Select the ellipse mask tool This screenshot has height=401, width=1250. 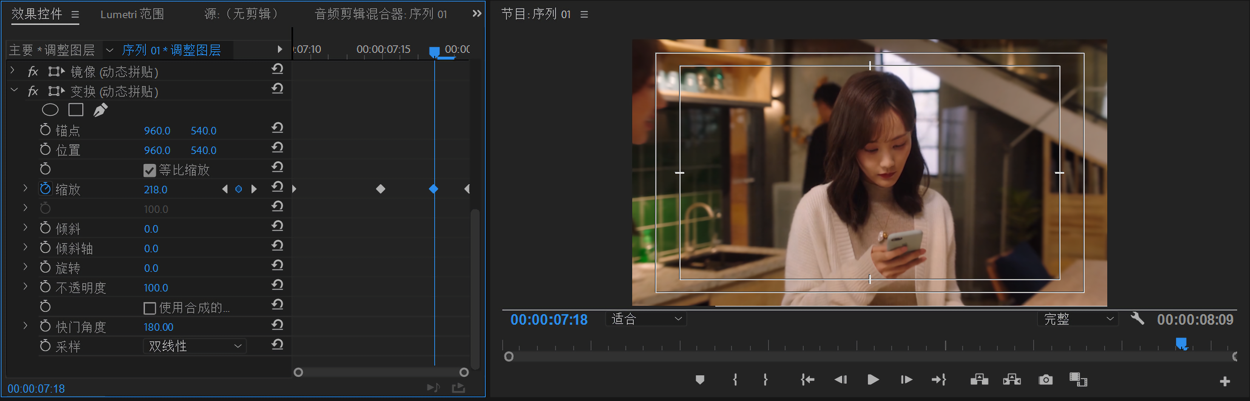click(x=50, y=110)
